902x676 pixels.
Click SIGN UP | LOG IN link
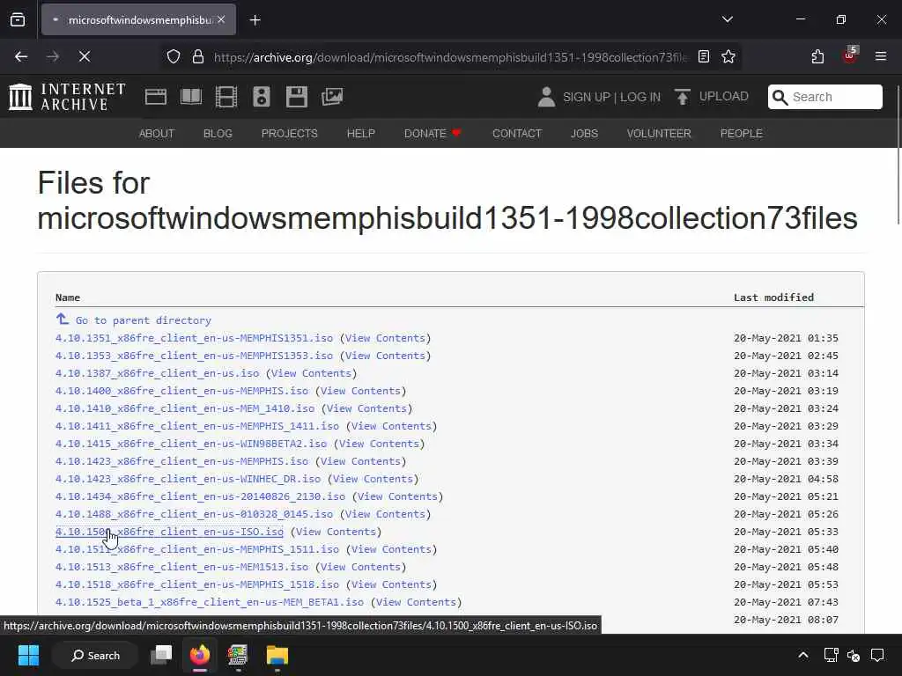(611, 97)
